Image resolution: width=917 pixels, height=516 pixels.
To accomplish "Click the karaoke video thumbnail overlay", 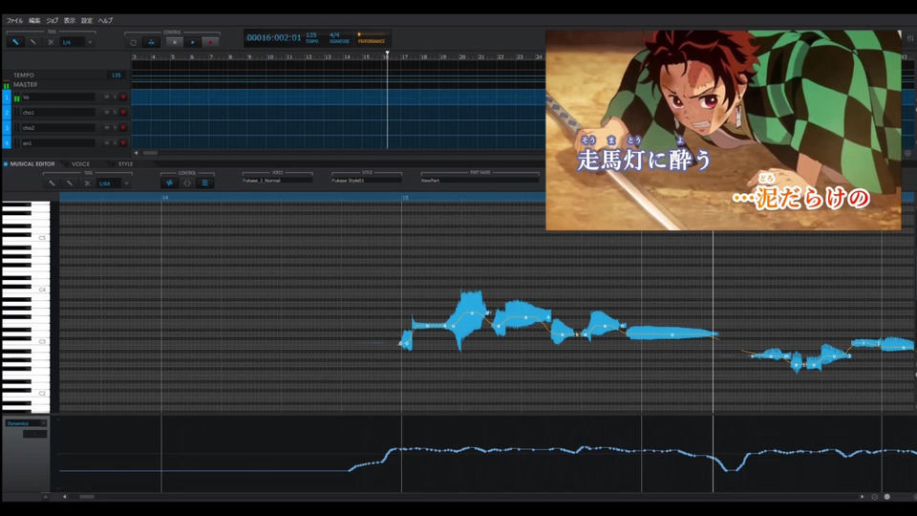I will point(723,131).
